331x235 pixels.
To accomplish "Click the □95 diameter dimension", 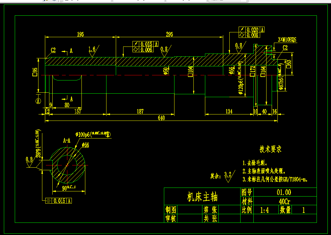I will pyautogui.click(x=35, y=72).
